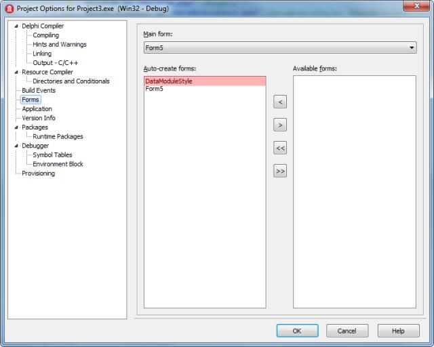Viewport: 434px width, 347px height.
Task: Click the single left arrow move button
Action: tap(280, 102)
